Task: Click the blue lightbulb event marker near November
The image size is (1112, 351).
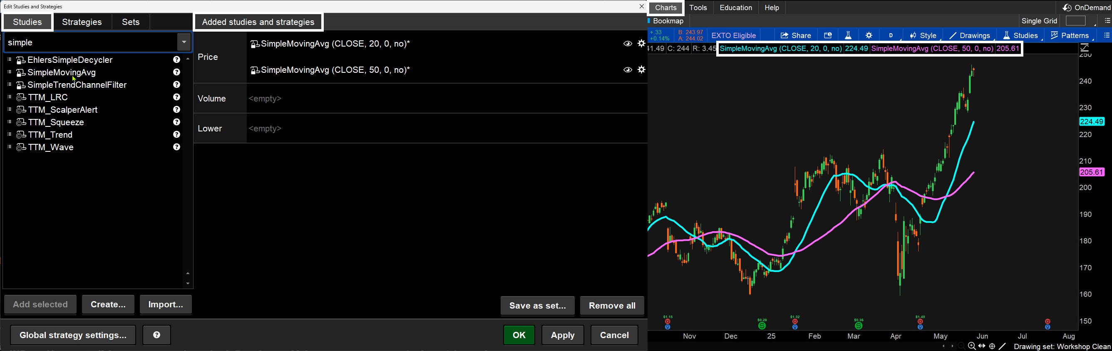Action: [x=668, y=327]
